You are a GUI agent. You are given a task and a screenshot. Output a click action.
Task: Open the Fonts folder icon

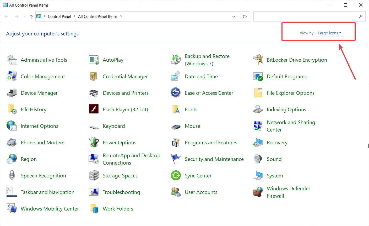pyautogui.click(x=176, y=109)
